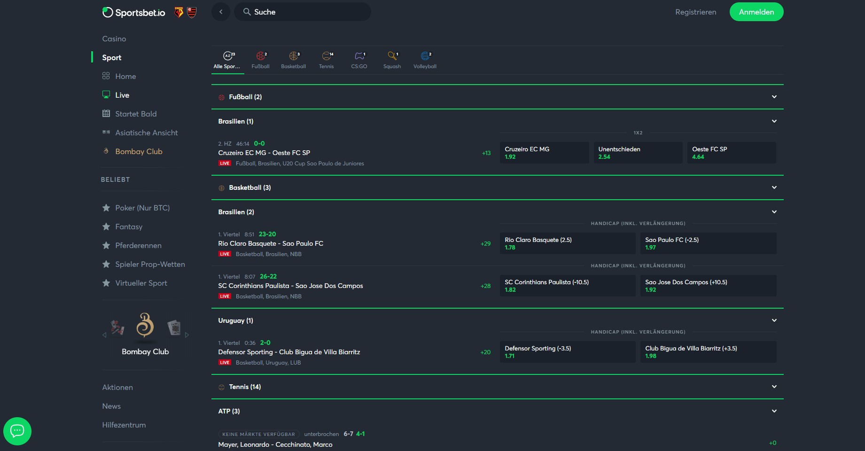865x451 pixels.
Task: Collapse the Uruguay (1) group
Action: click(x=774, y=320)
